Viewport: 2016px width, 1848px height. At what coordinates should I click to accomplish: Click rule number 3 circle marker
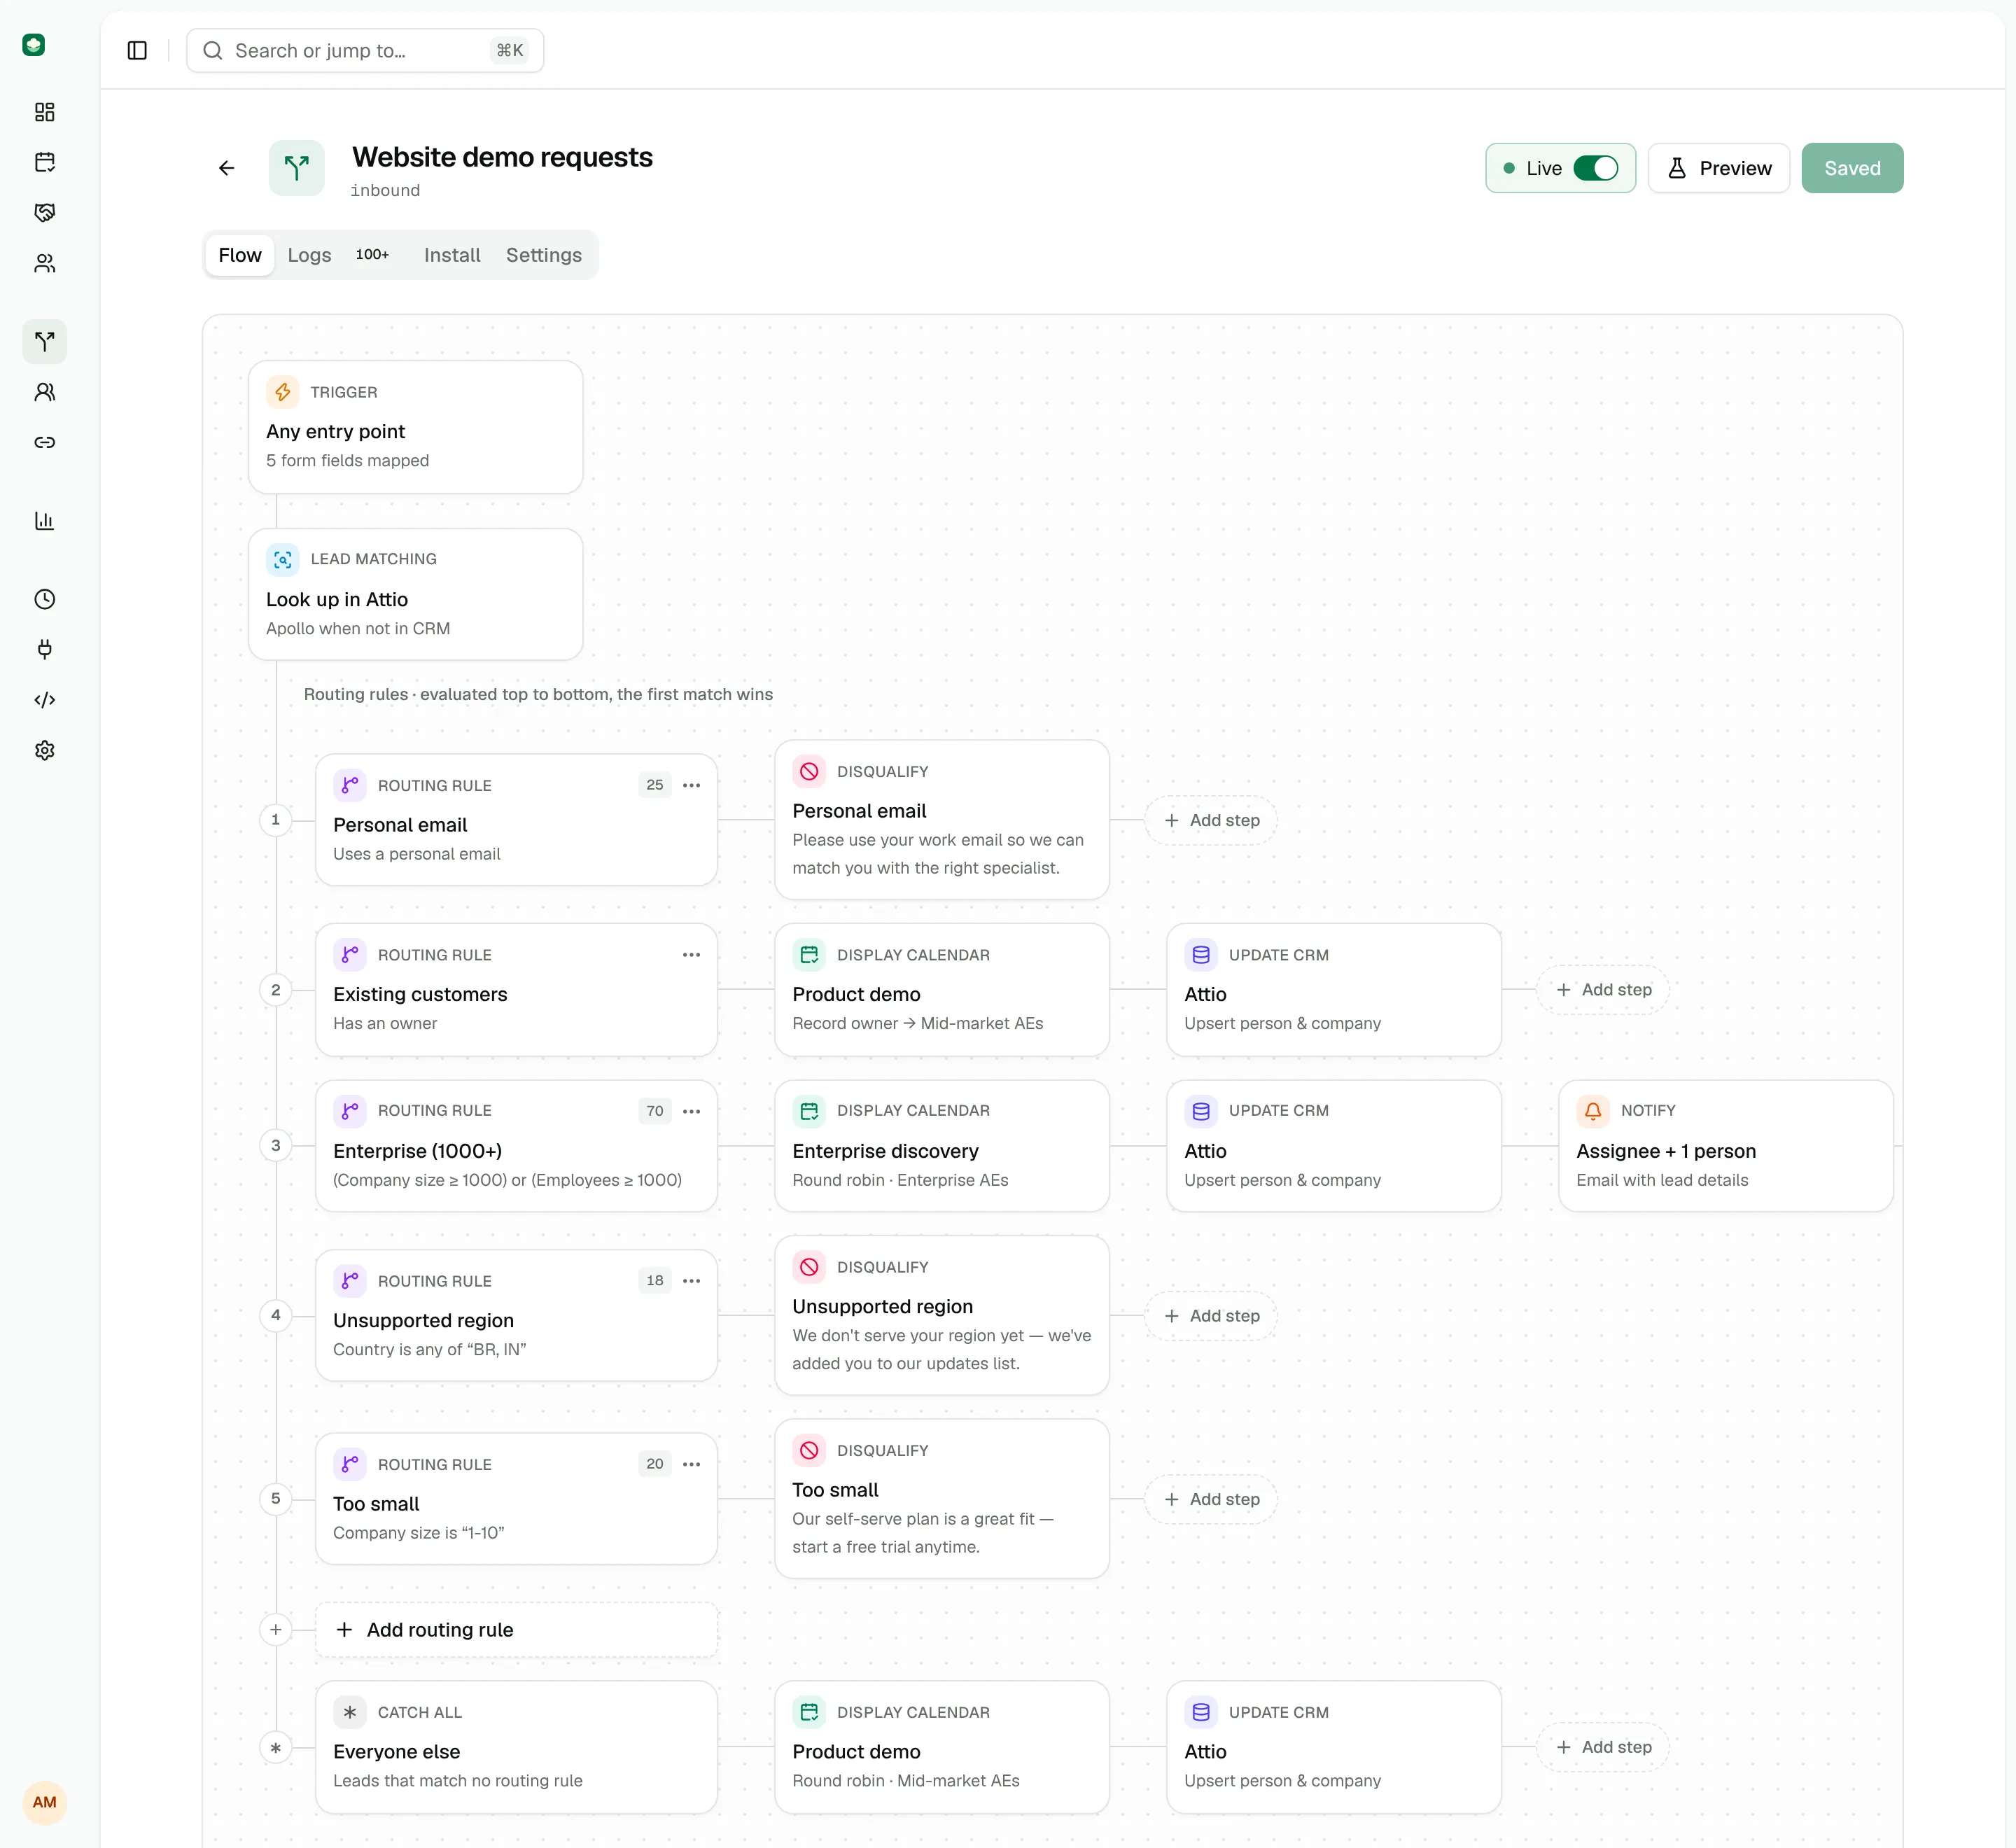(x=276, y=1146)
